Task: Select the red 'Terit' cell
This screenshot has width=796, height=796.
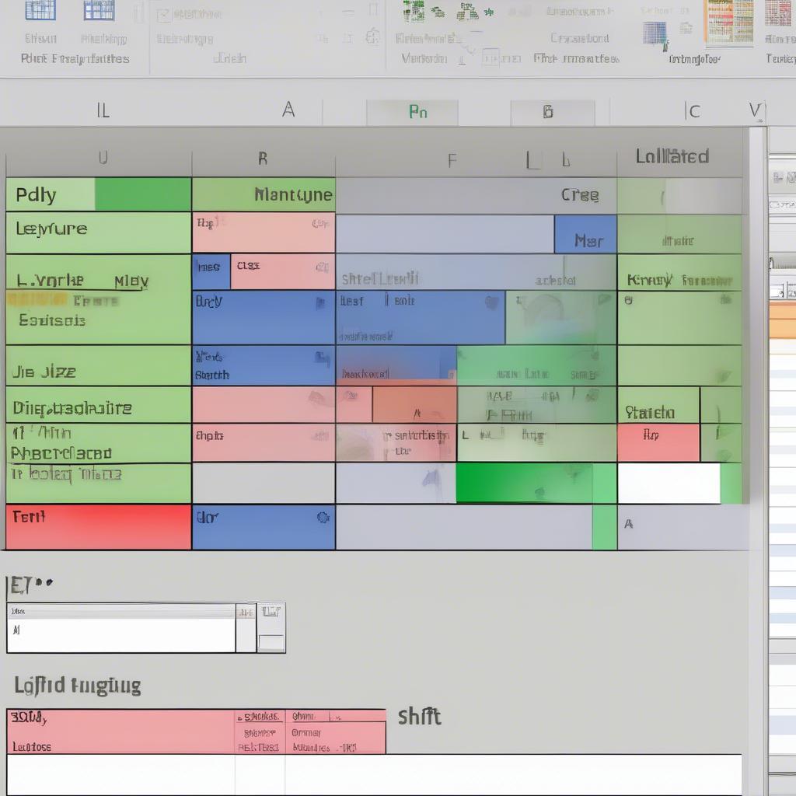Action: click(99, 527)
